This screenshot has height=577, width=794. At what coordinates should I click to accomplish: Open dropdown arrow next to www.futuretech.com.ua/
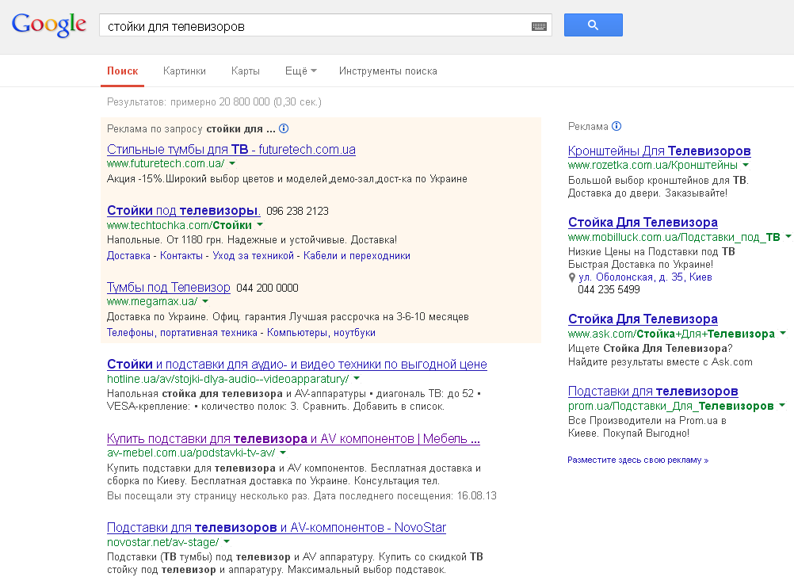pyautogui.click(x=232, y=163)
